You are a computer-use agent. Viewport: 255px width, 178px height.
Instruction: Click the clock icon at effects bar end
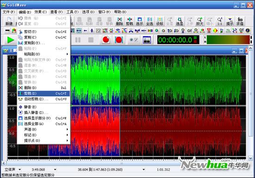(x=248, y=31)
